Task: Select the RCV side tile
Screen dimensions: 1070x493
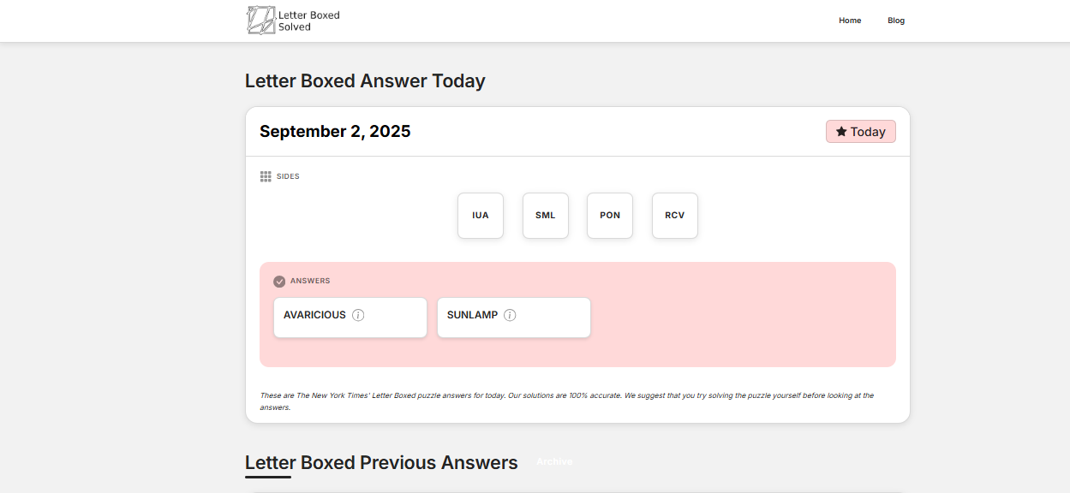Action: 675,216
